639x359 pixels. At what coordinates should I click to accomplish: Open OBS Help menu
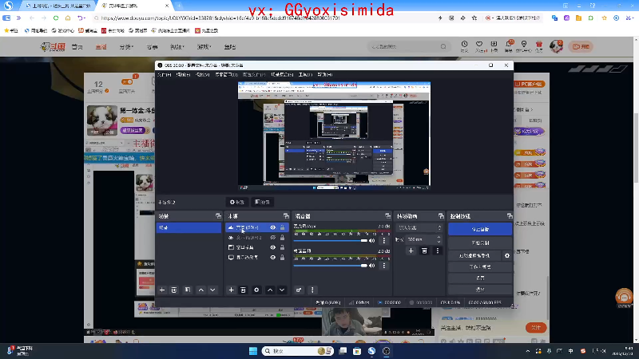pos(325,74)
